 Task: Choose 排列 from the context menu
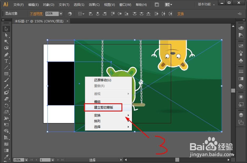pos(108,121)
